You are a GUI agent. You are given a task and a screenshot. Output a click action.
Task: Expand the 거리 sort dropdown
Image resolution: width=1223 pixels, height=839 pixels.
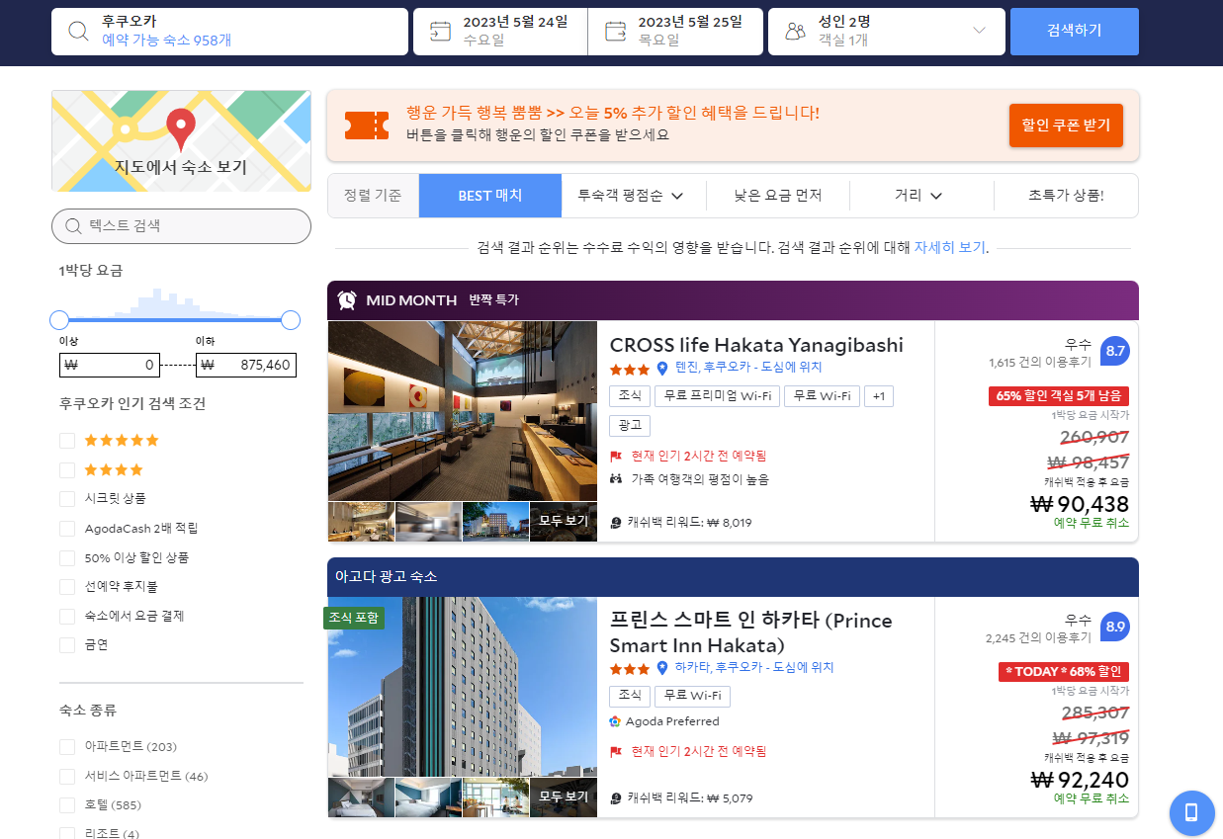coord(921,196)
